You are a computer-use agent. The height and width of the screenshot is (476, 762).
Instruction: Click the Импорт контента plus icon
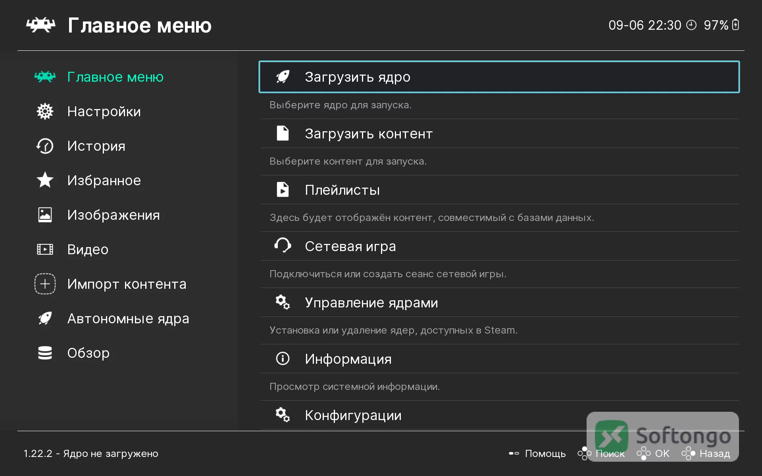45,284
